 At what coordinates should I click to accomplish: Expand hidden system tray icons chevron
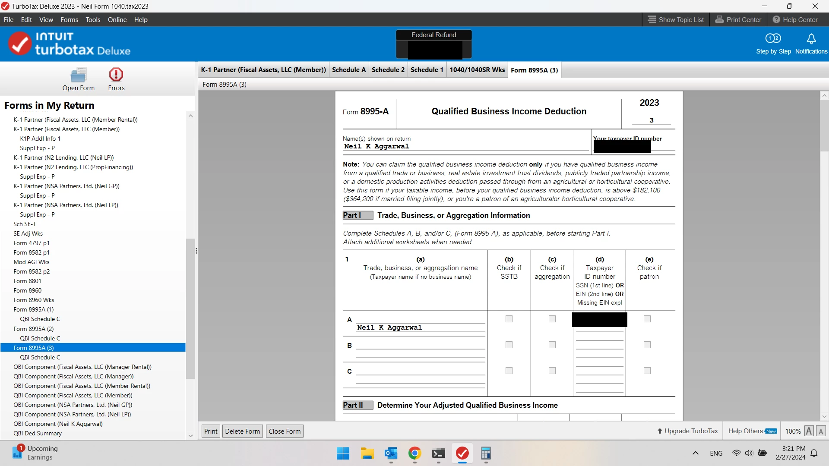click(695, 453)
